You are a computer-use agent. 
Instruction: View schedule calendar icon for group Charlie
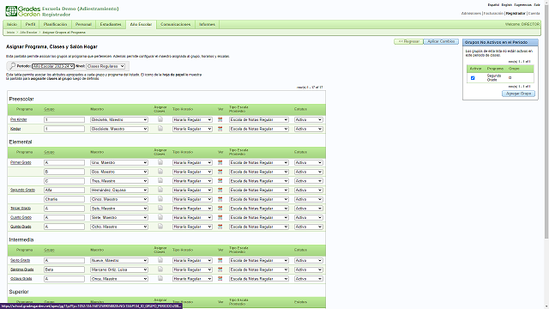pyautogui.click(x=220, y=199)
